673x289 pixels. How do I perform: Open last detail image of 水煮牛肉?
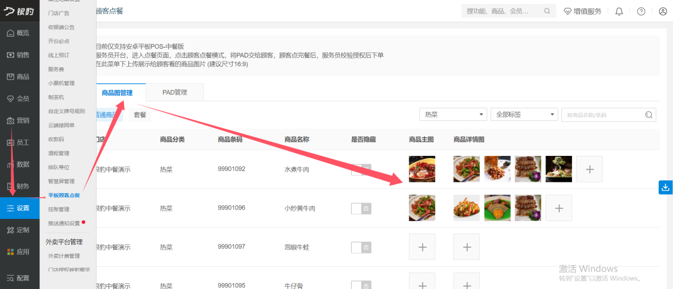[x=559, y=169]
